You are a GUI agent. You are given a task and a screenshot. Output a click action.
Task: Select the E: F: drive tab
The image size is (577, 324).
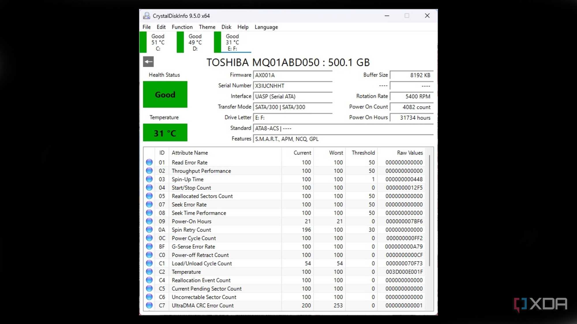click(x=232, y=42)
